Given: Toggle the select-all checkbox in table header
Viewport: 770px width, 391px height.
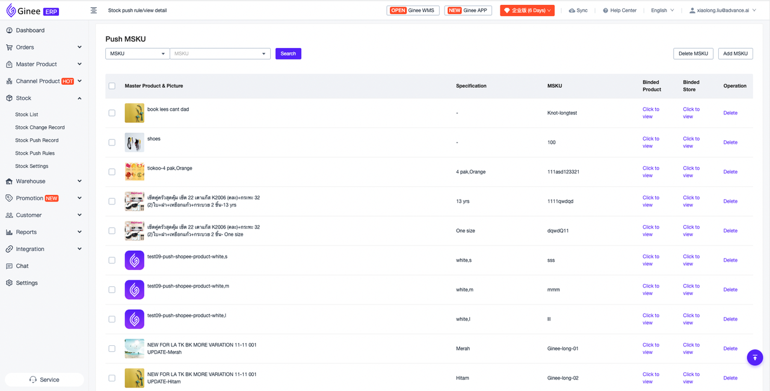Looking at the screenshot, I should [112, 86].
